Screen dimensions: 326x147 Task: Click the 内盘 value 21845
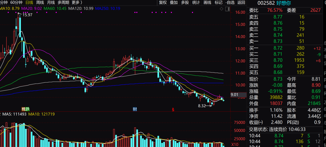coord(314,103)
